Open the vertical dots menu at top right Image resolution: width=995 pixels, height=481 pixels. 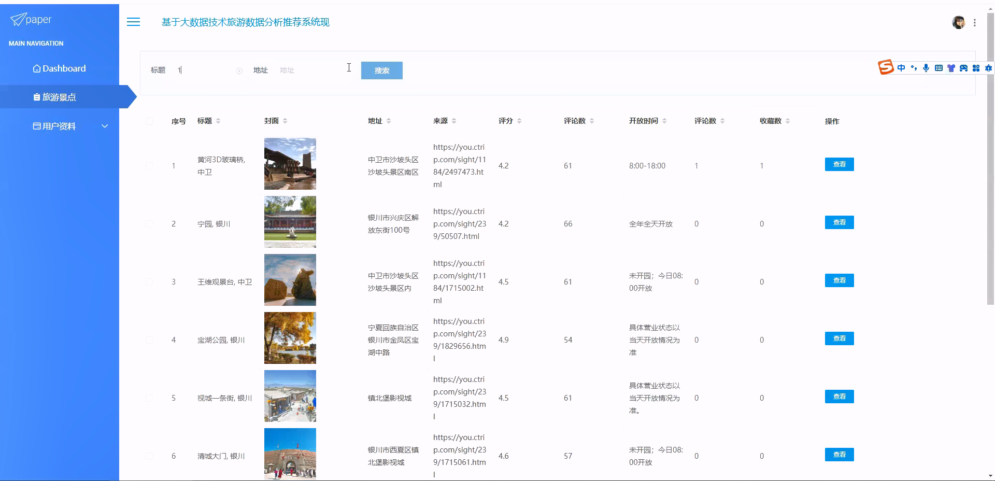(x=975, y=22)
